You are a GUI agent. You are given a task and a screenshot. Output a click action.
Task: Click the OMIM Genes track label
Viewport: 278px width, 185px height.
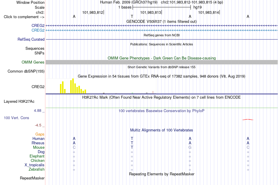pos(33,62)
